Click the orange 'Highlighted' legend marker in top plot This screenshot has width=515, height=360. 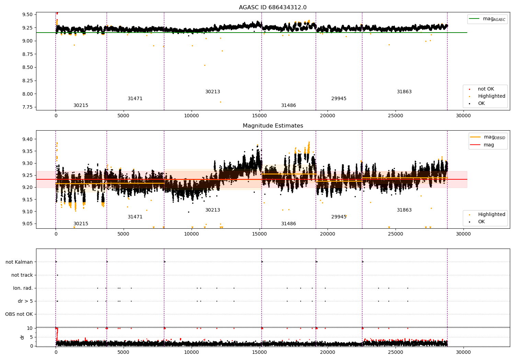[x=469, y=96]
